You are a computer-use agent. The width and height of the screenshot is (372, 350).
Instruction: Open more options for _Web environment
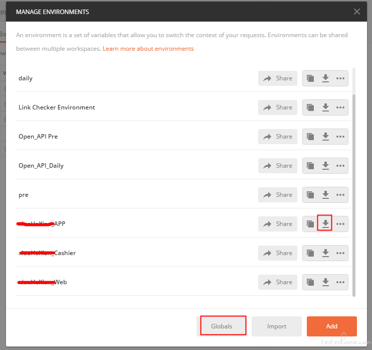[x=340, y=282]
